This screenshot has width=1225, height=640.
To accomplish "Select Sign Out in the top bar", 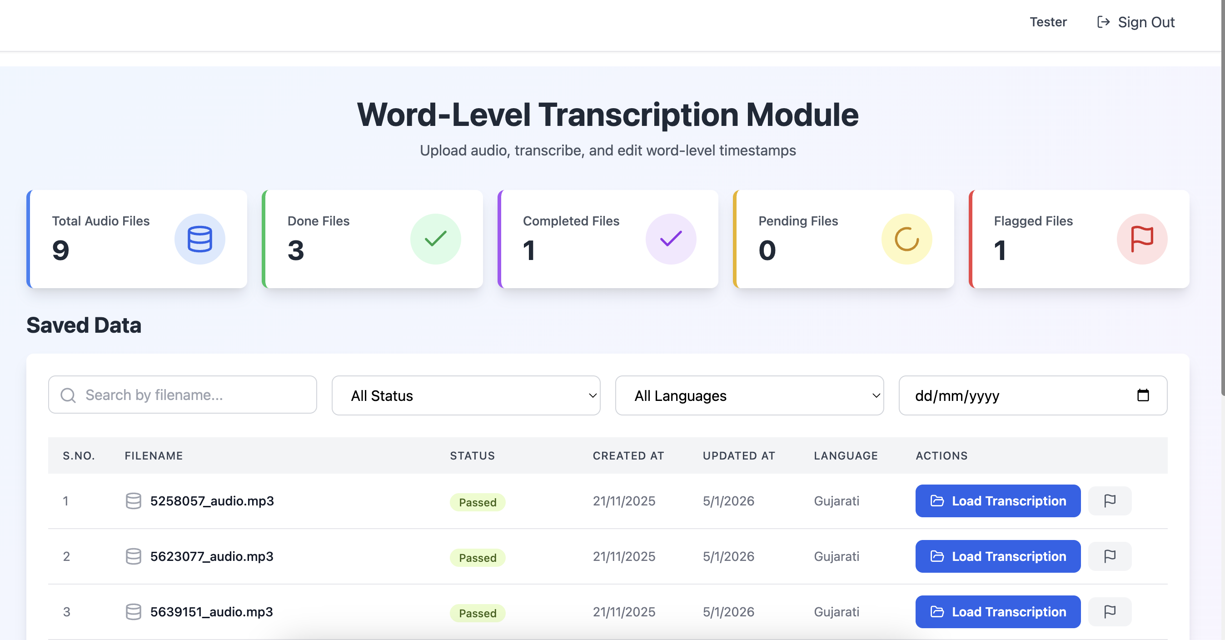I will [x=1146, y=22].
